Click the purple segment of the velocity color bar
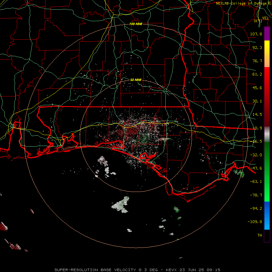Viewport: 272px width, 272px height. [267, 34]
